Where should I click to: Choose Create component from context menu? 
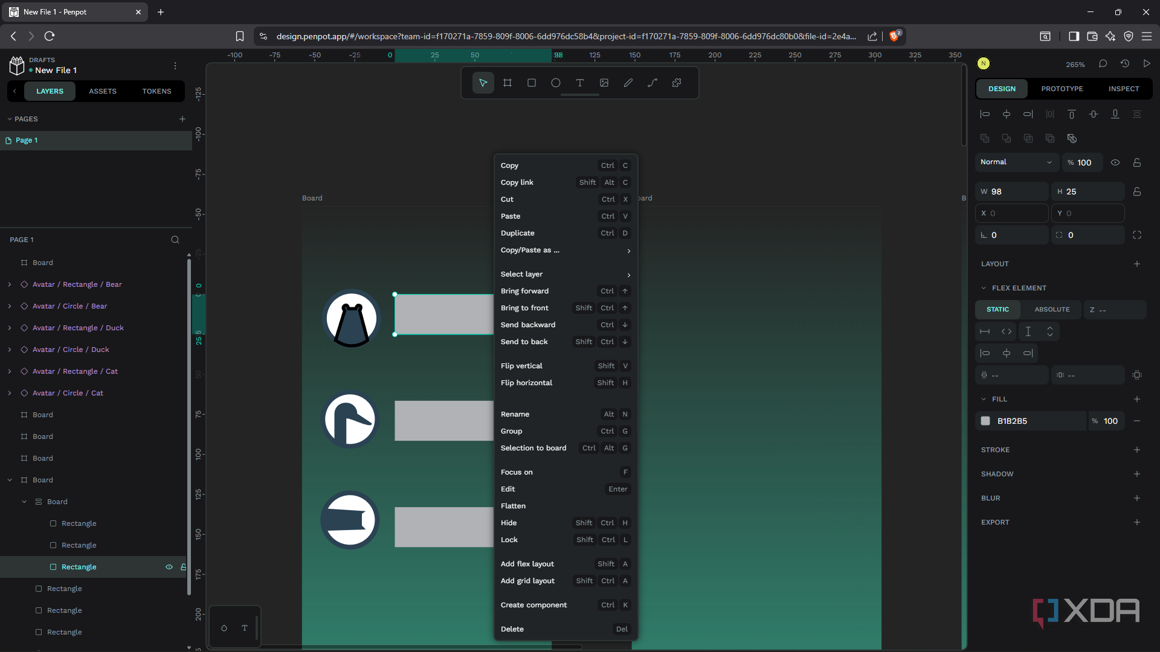tap(565, 605)
